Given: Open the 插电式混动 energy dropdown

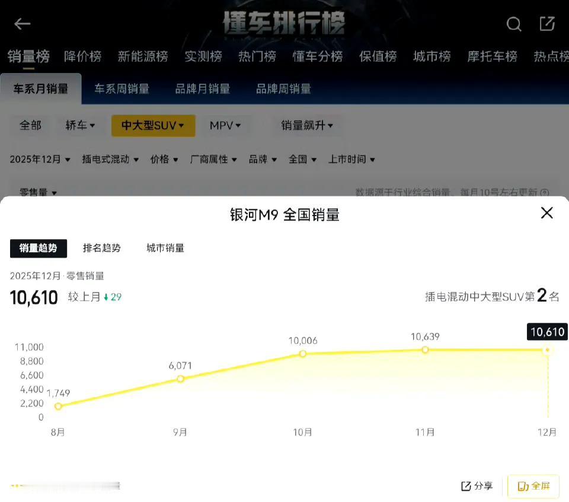Looking at the screenshot, I should (110, 159).
